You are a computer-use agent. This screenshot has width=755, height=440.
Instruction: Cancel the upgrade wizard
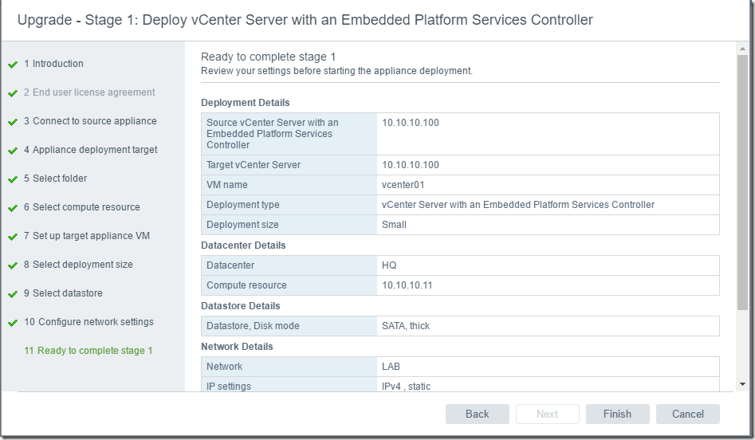click(x=687, y=414)
